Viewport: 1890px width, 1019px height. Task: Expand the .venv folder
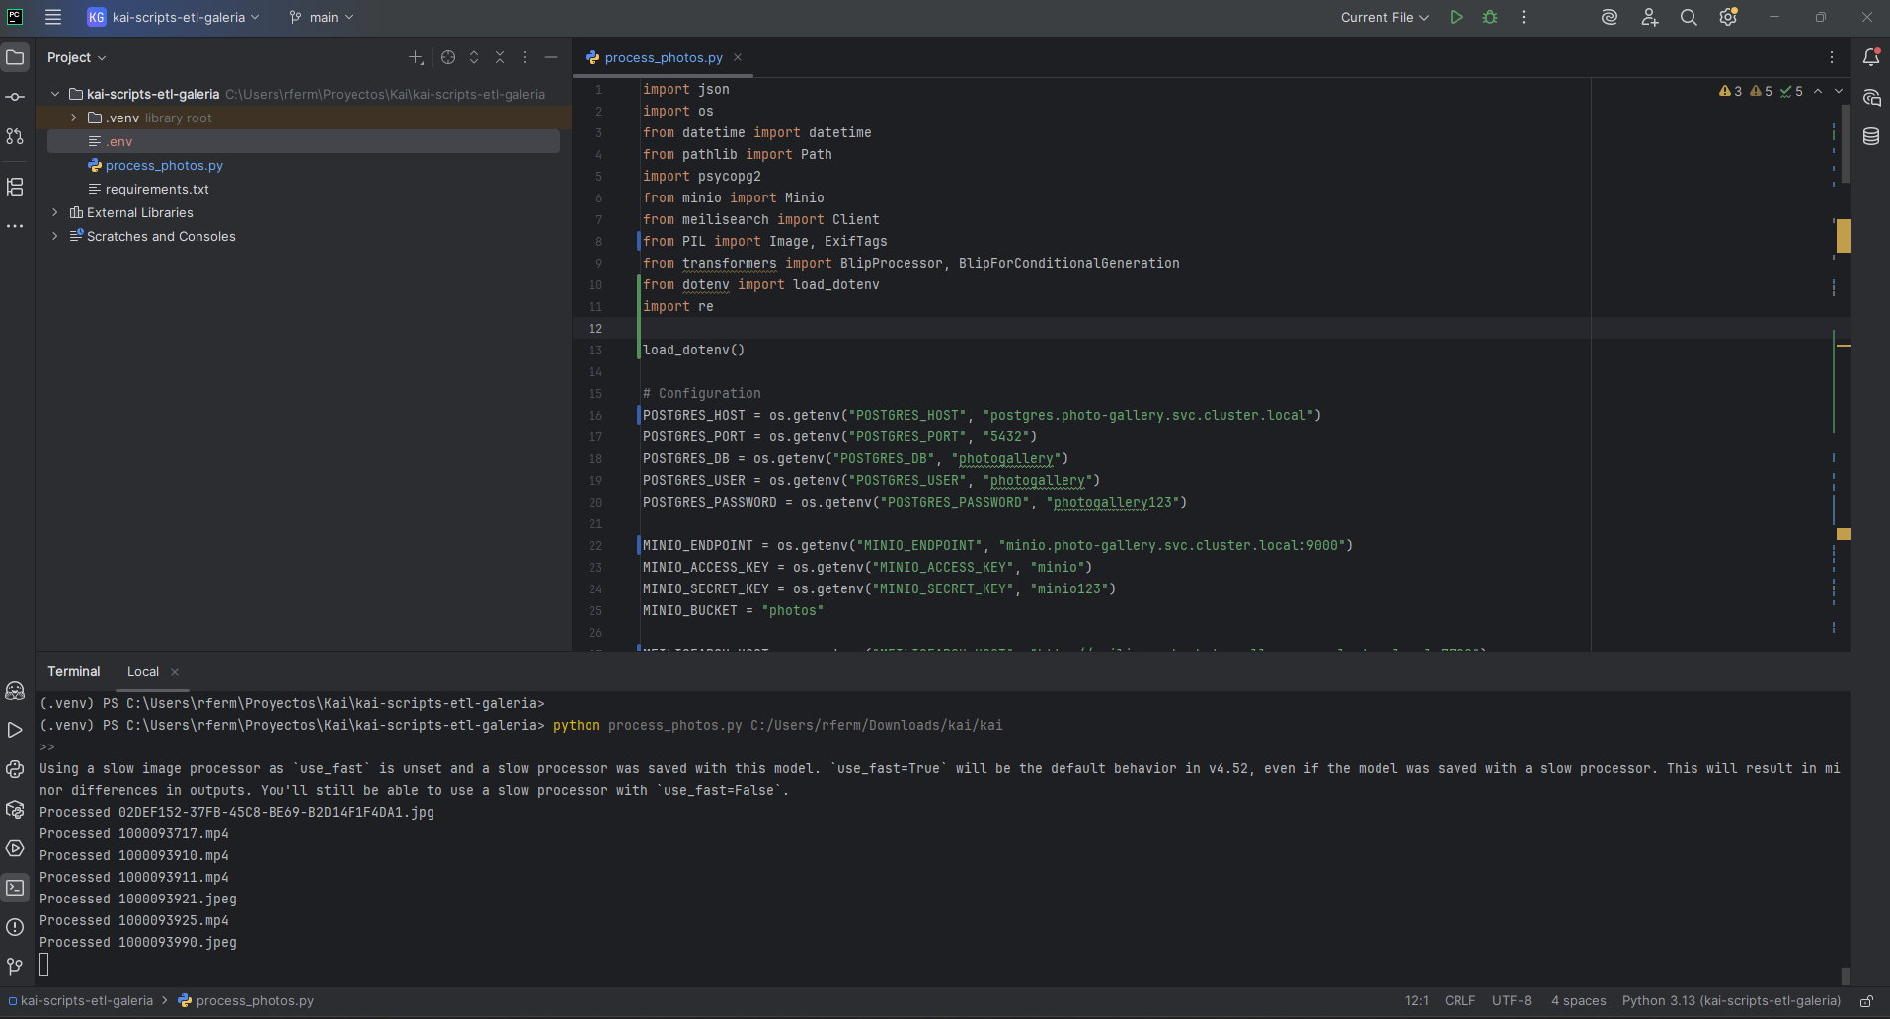pyautogui.click(x=74, y=118)
